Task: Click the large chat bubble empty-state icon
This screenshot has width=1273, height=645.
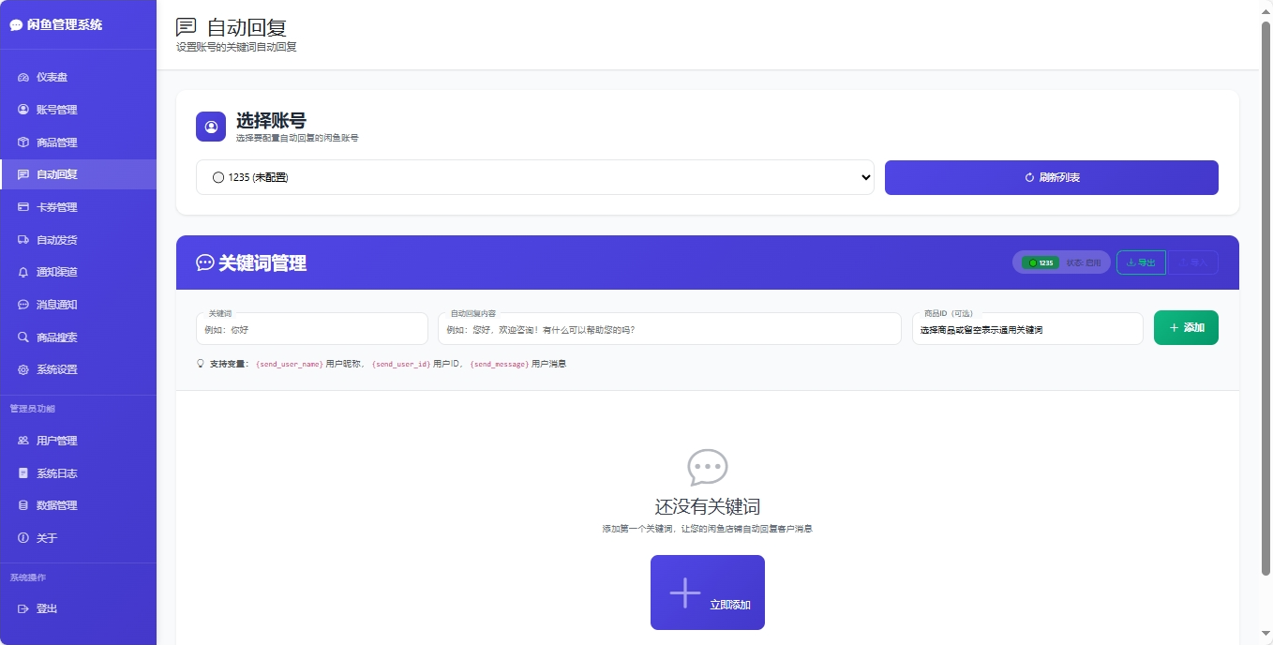Action: point(708,467)
